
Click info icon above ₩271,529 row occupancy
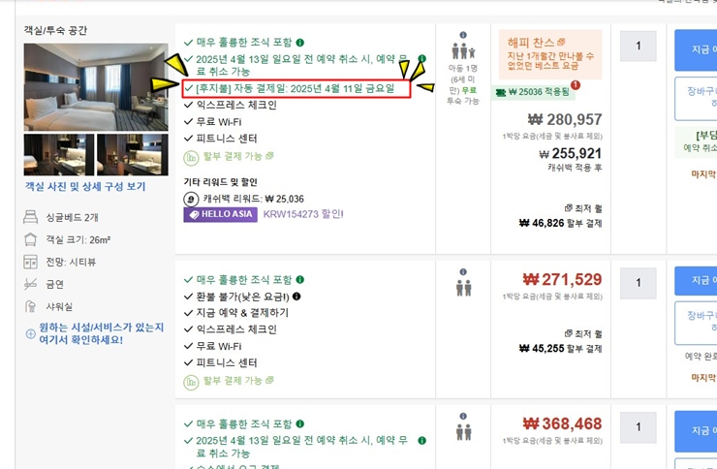(463, 271)
